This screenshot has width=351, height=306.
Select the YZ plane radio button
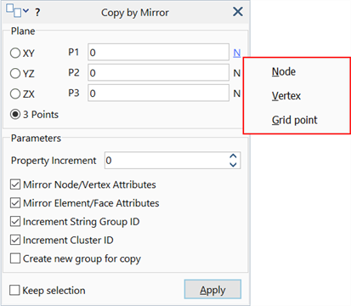coord(15,74)
